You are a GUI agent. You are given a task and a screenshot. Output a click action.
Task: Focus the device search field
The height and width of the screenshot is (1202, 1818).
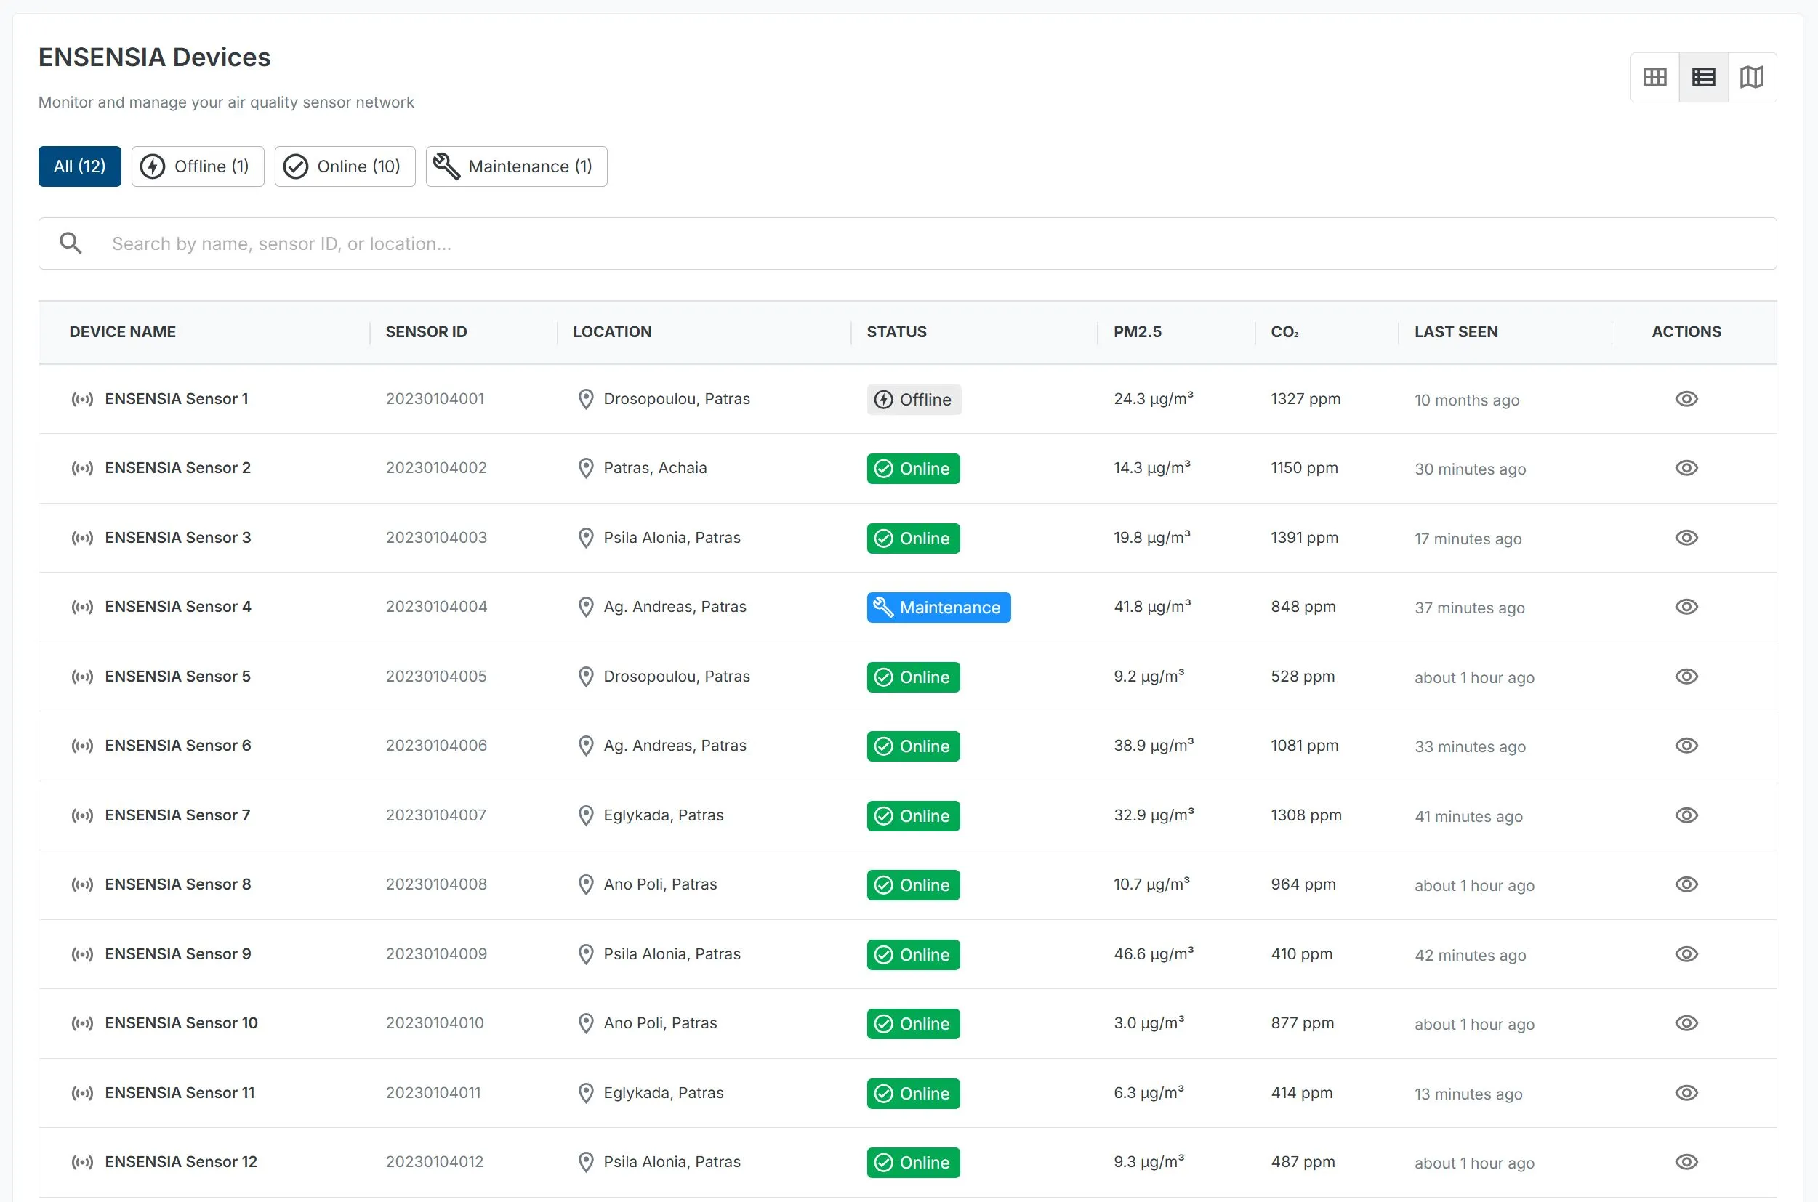(x=920, y=243)
